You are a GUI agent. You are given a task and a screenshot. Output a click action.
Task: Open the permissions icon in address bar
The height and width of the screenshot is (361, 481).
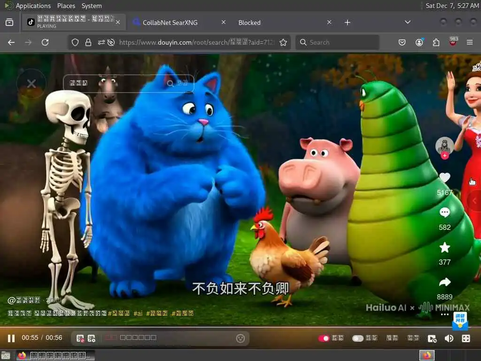coord(101,42)
